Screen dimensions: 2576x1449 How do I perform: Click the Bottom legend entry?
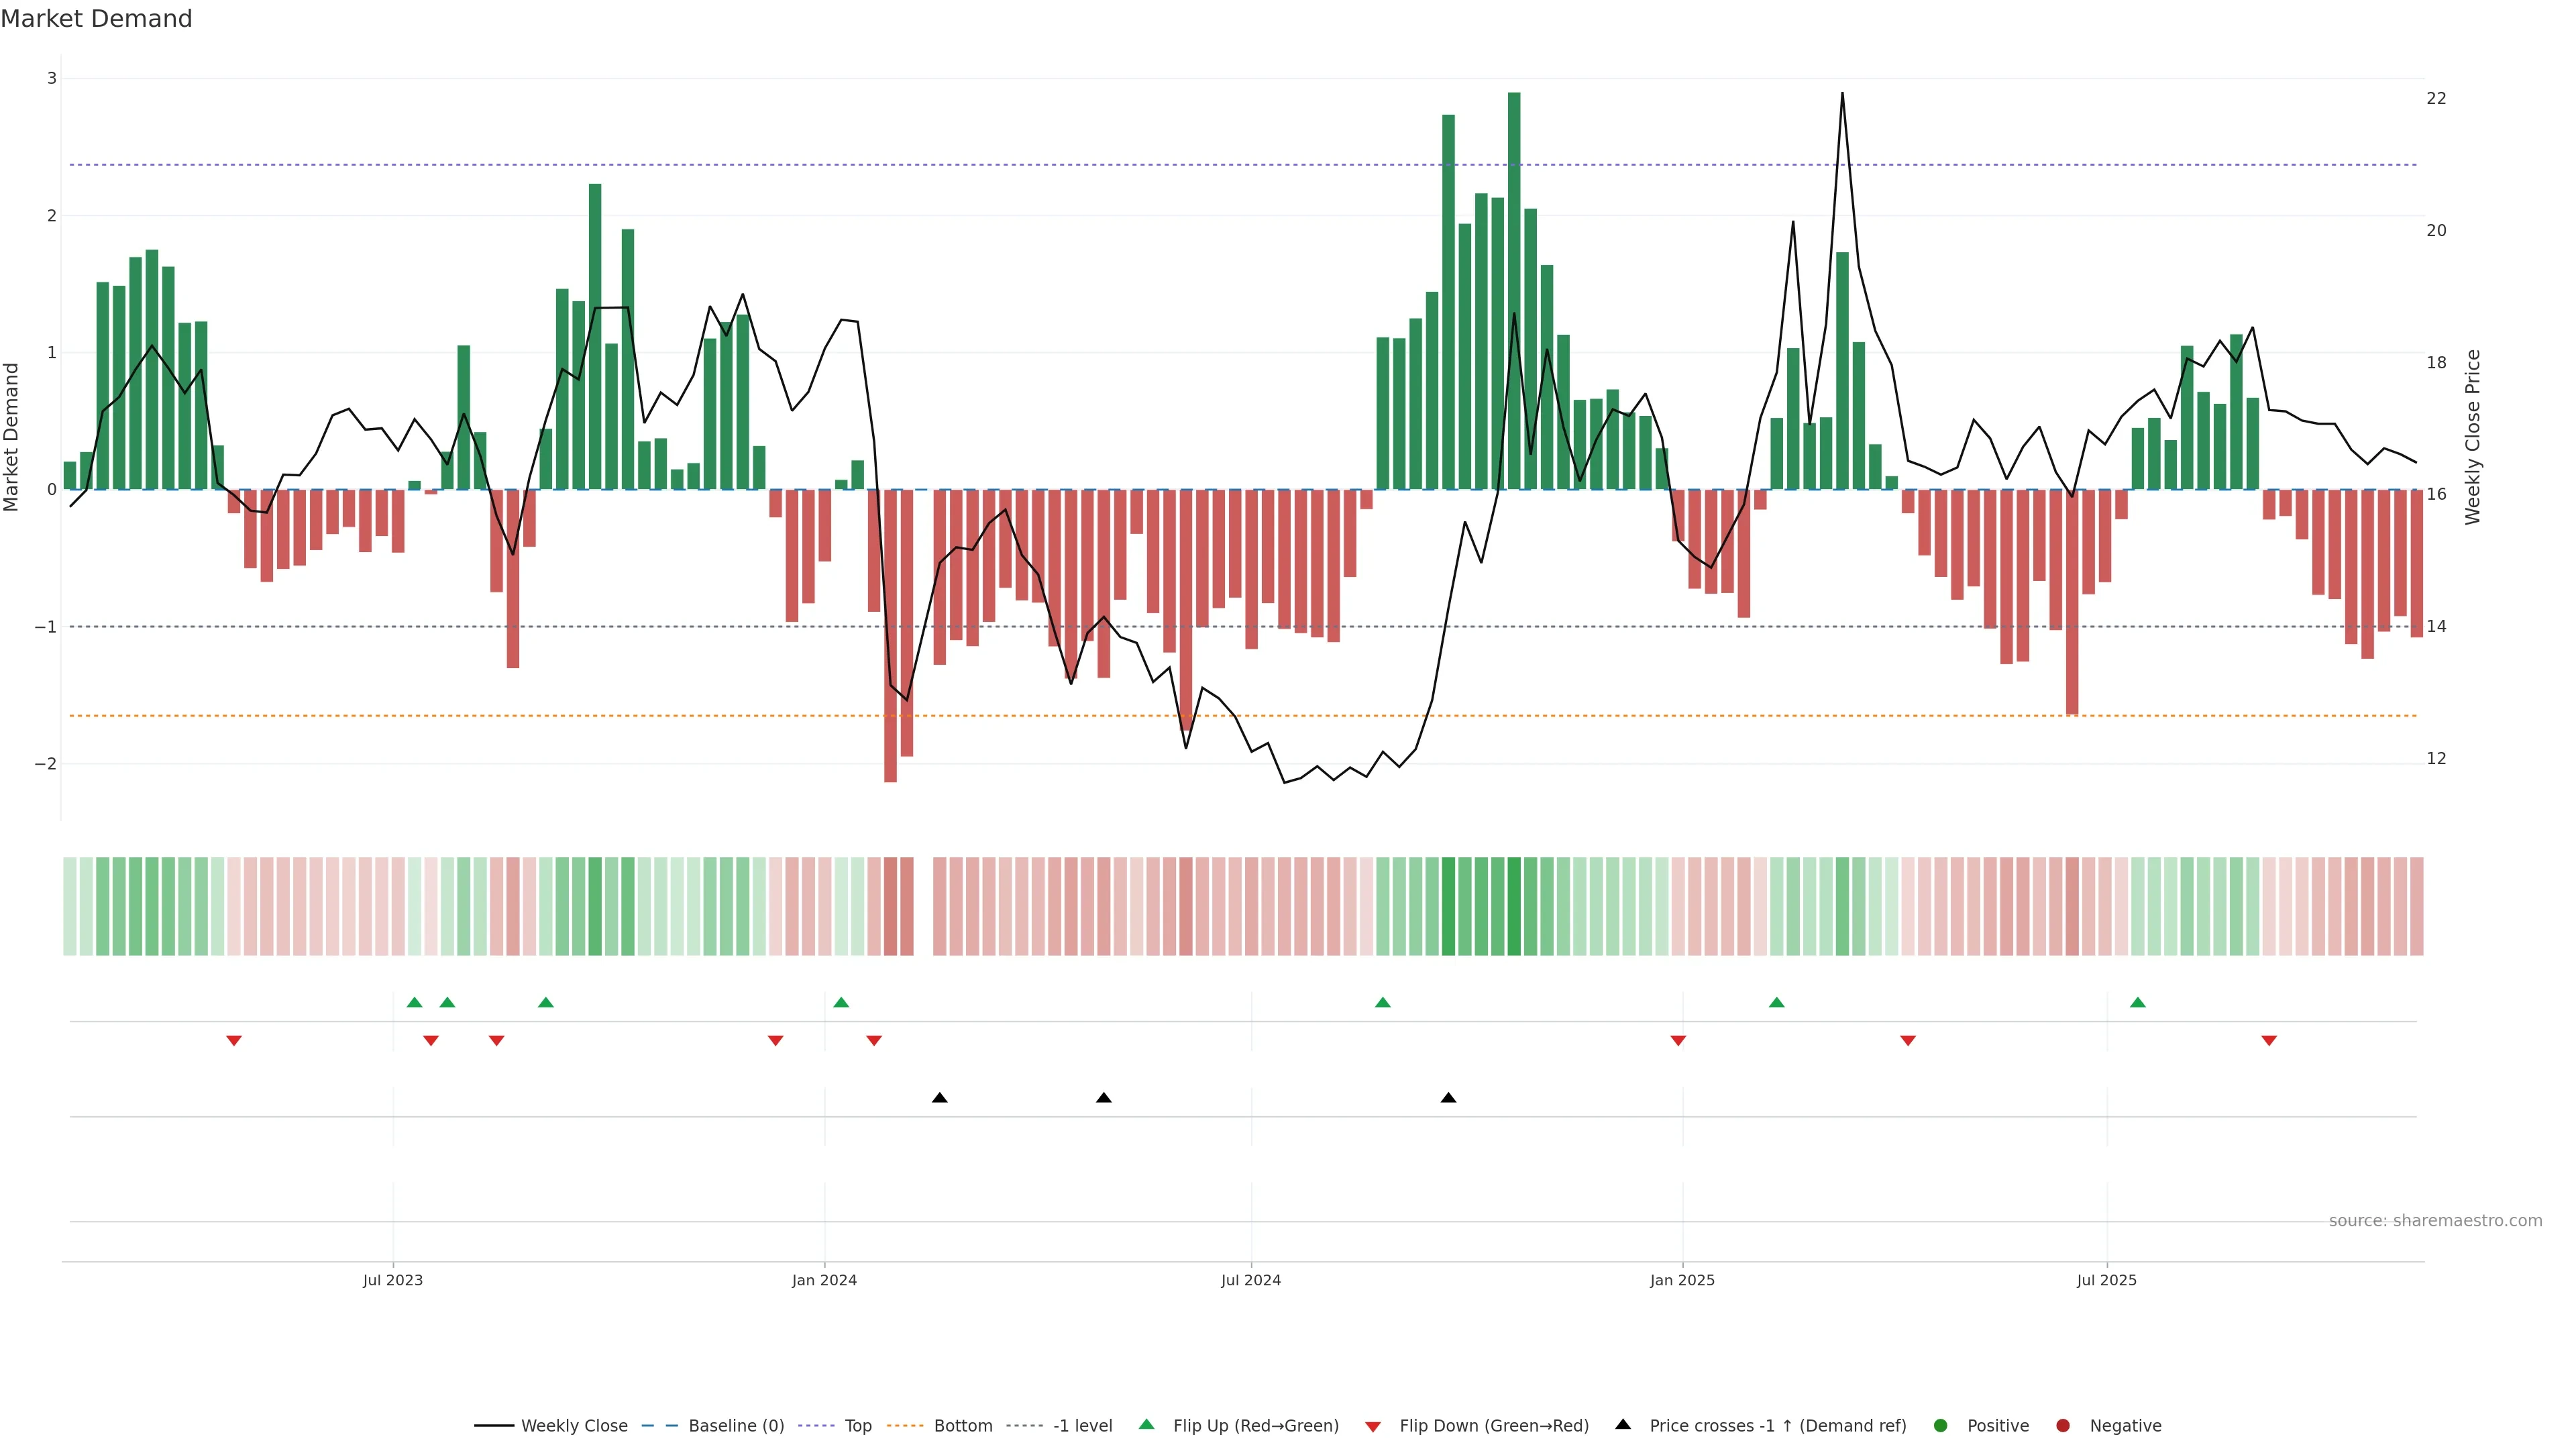[962, 1426]
